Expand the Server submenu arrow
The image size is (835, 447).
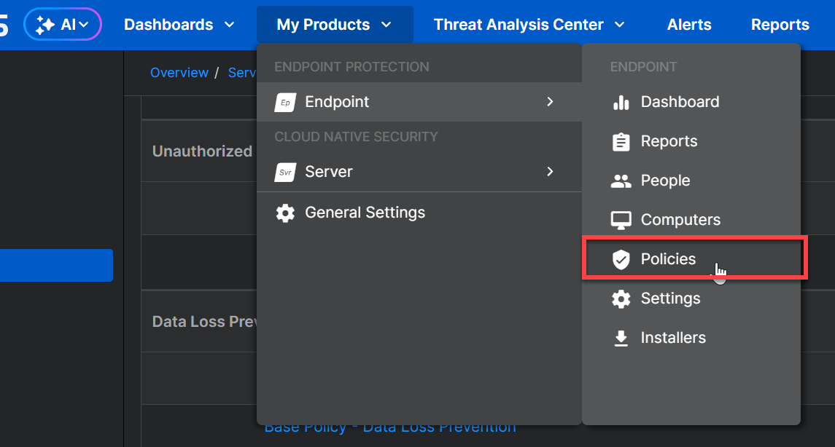point(550,172)
